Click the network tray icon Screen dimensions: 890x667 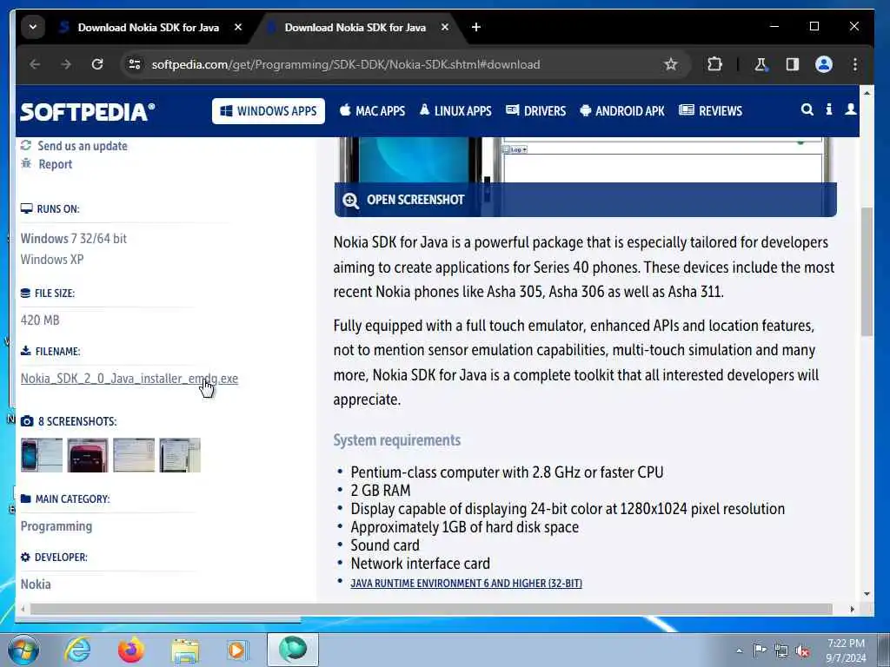(781, 651)
